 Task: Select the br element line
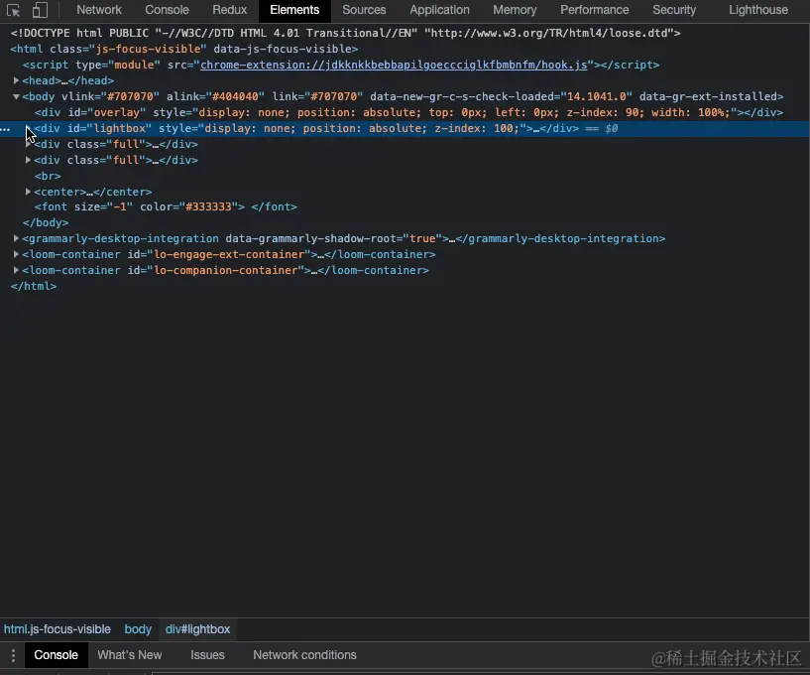(x=47, y=176)
